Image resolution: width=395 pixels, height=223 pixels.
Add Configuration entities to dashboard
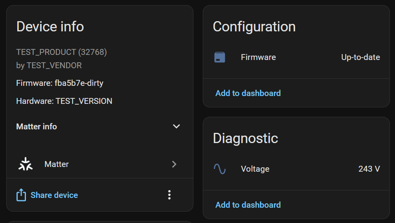pyautogui.click(x=248, y=93)
